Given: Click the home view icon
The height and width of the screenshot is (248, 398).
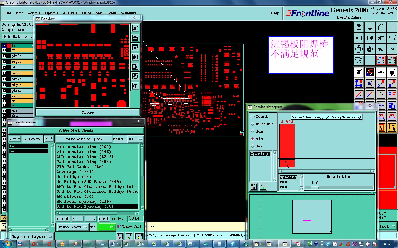Looking at the screenshot, I should pyautogui.click(x=381, y=27).
